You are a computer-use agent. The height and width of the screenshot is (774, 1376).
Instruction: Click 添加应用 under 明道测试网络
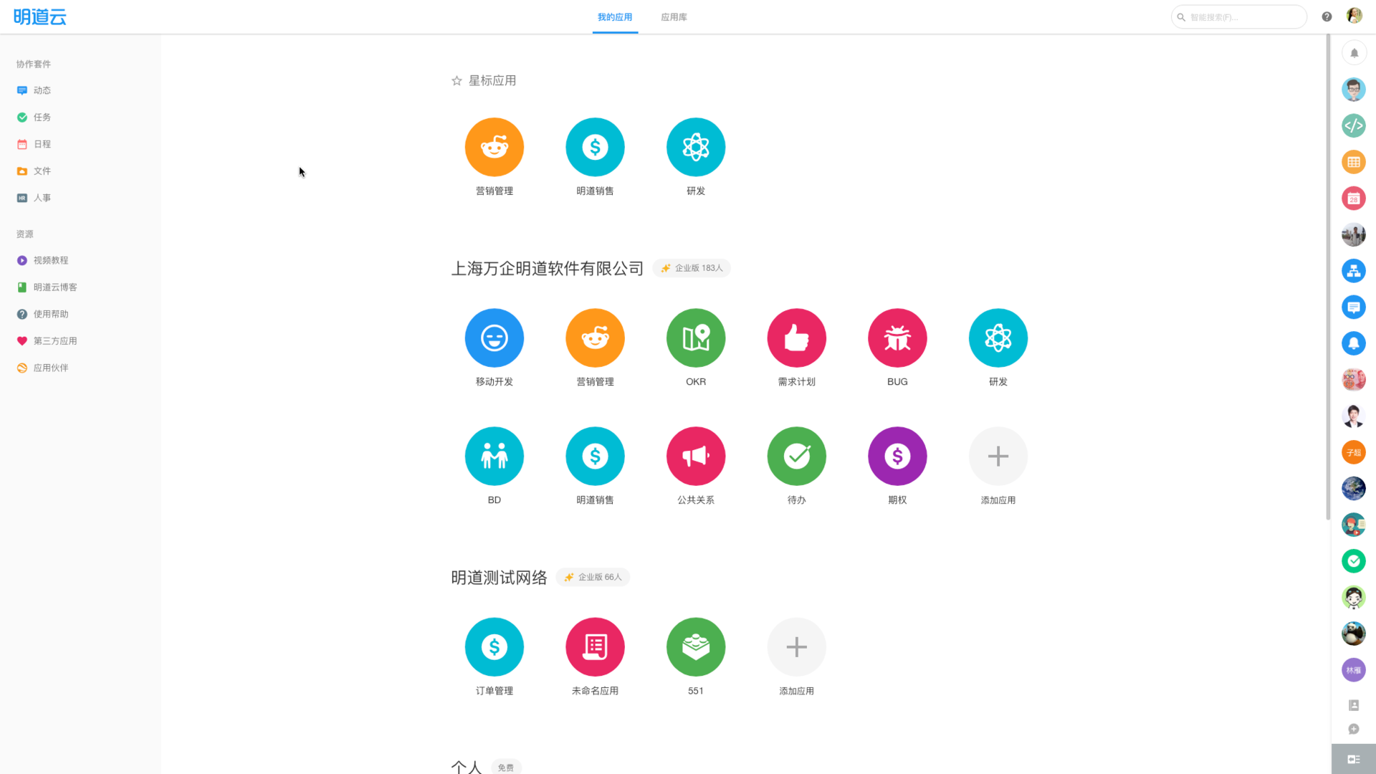pos(796,646)
